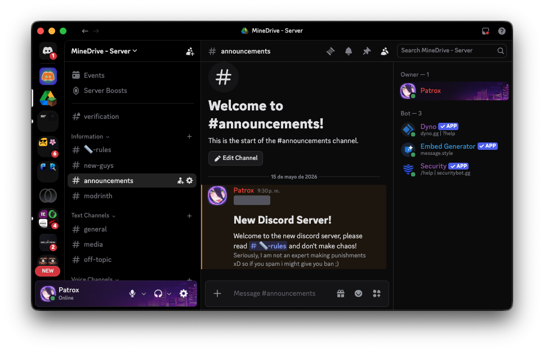The image size is (544, 352).
Task: Open the gift icon in message bar
Action: click(x=341, y=293)
